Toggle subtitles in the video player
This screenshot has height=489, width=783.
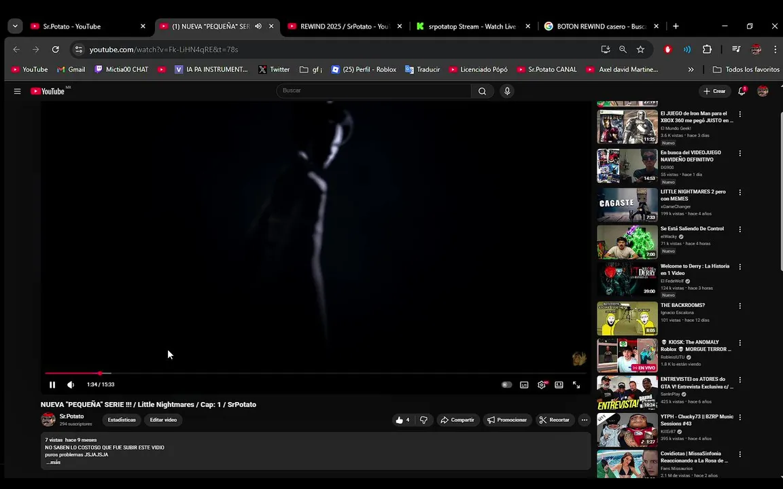pyautogui.click(x=524, y=384)
